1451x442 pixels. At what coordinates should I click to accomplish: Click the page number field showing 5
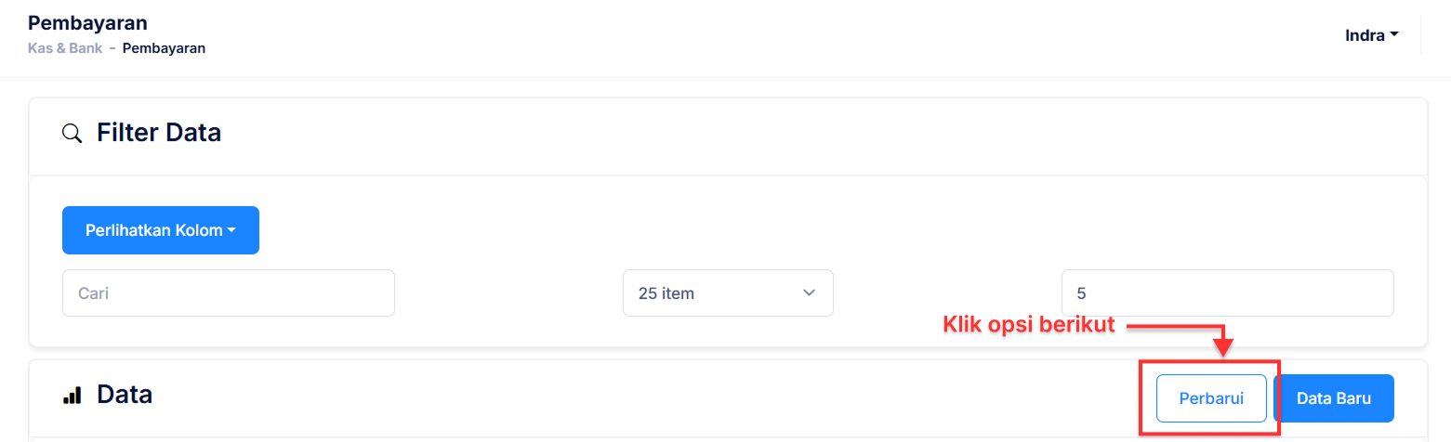tap(1227, 293)
